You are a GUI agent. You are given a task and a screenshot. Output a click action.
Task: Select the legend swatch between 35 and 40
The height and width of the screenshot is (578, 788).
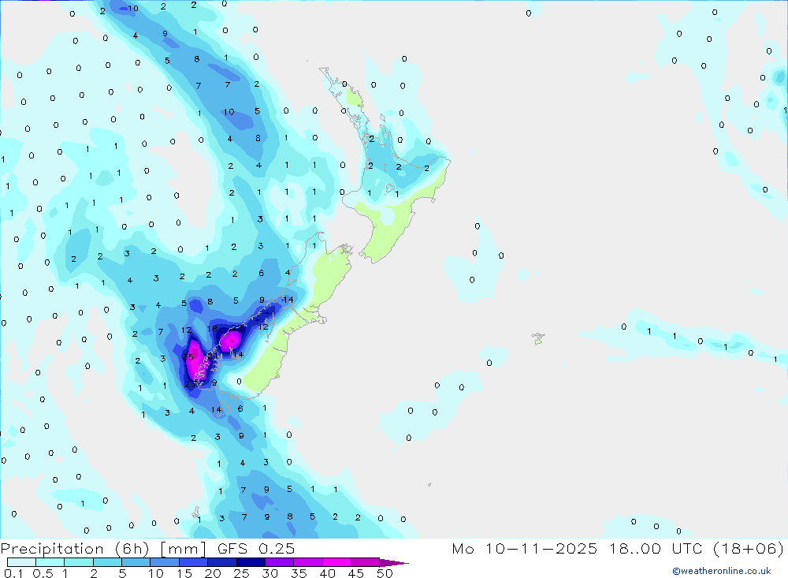click(x=308, y=562)
